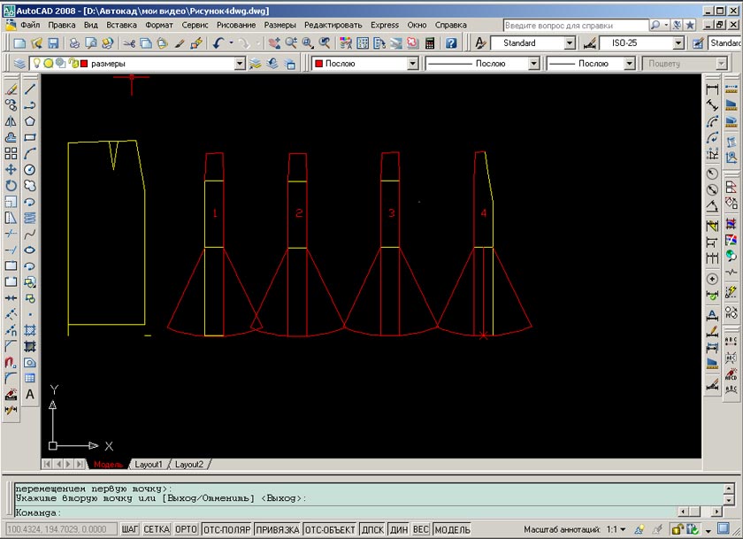Open the Рисование menu
This screenshot has height=539, width=743.
(237, 25)
